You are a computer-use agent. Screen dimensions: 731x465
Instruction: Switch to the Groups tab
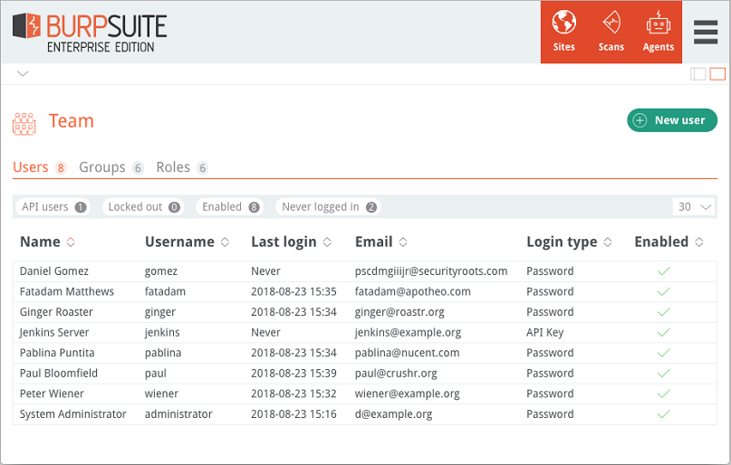111,167
